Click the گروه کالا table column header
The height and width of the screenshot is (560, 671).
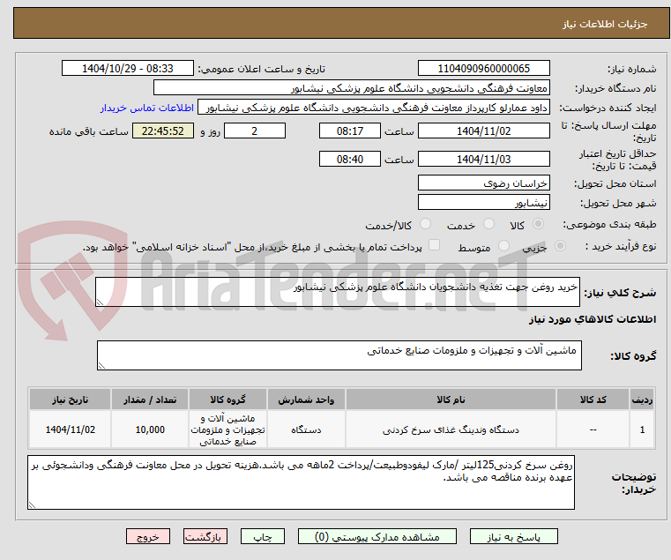[227, 399]
